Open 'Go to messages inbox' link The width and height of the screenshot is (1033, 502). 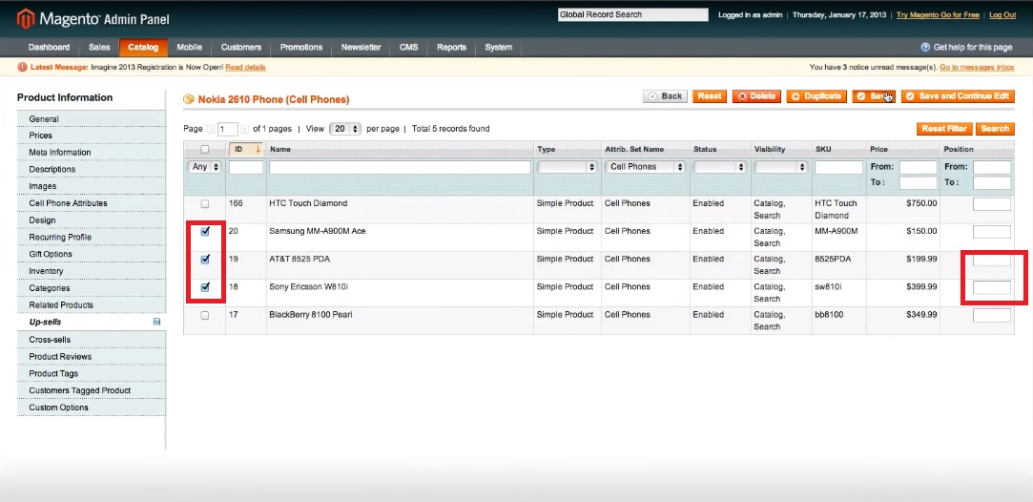(977, 67)
